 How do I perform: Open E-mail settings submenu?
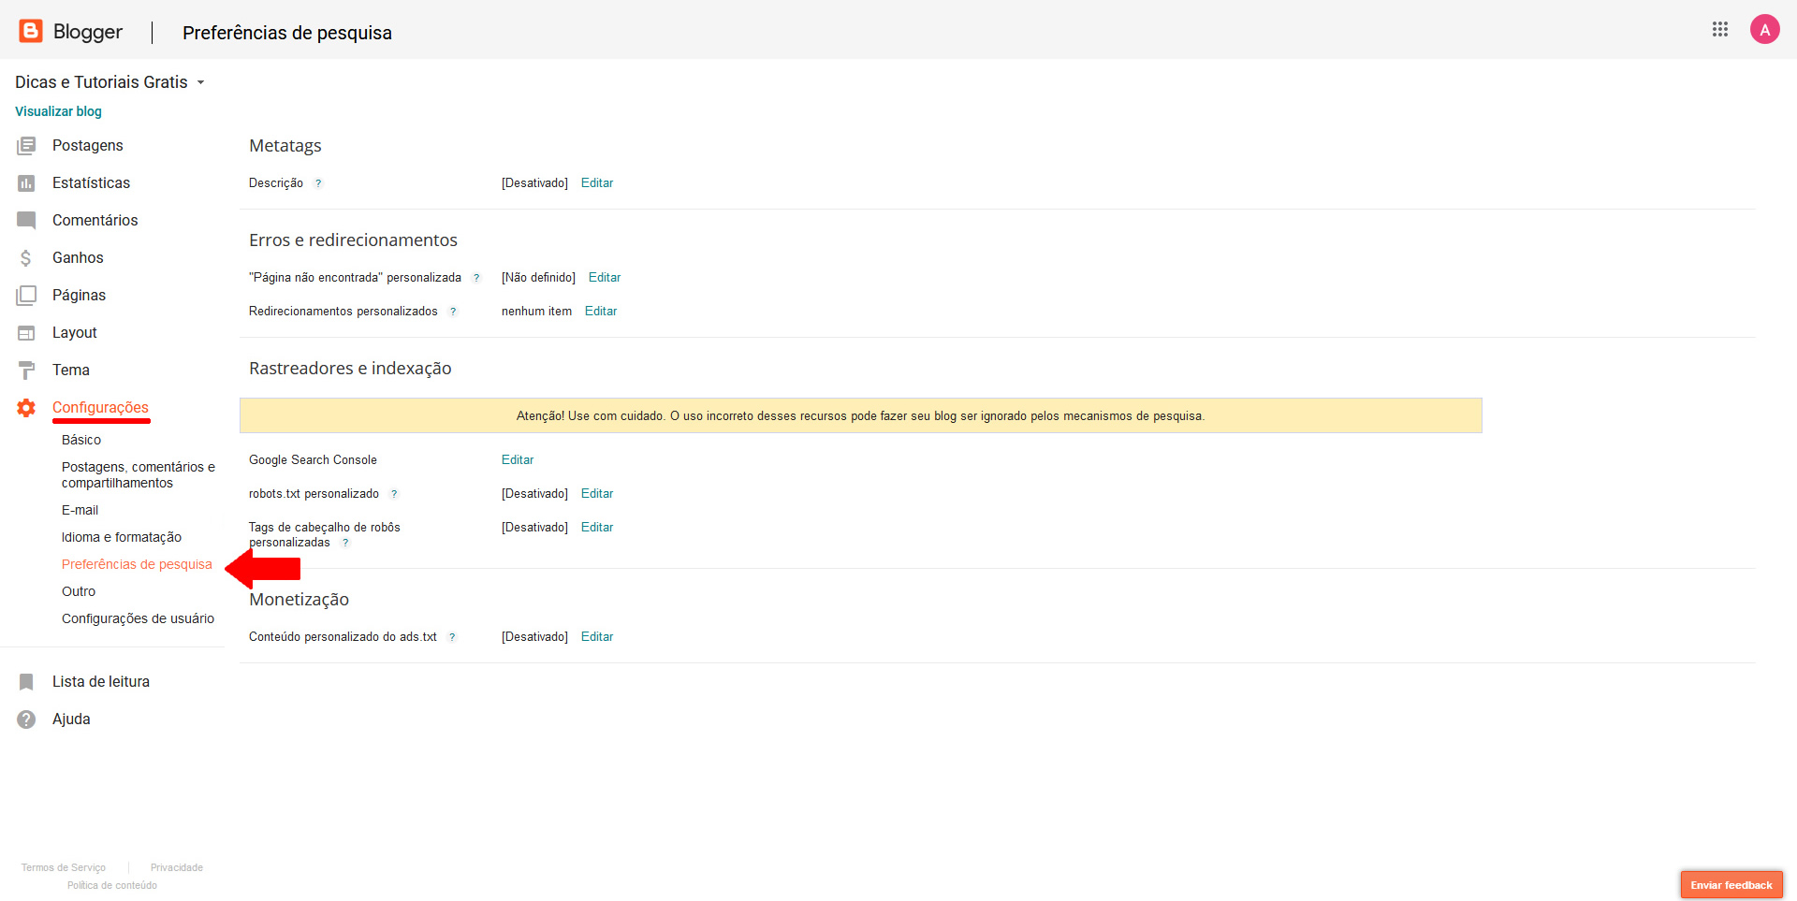tap(80, 510)
